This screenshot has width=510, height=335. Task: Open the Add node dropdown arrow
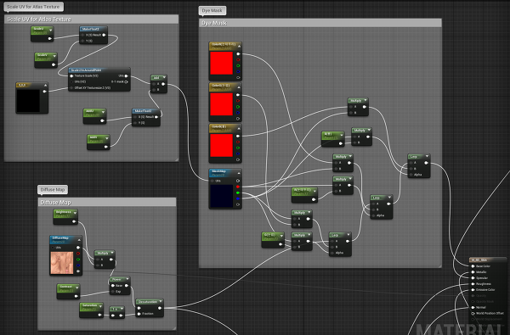pos(164,77)
